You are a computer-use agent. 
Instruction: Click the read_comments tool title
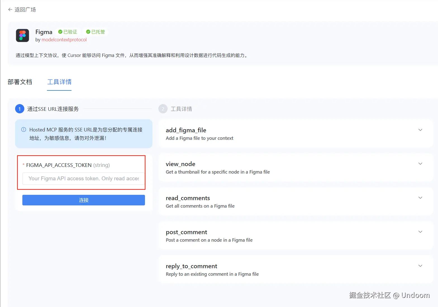(188, 198)
